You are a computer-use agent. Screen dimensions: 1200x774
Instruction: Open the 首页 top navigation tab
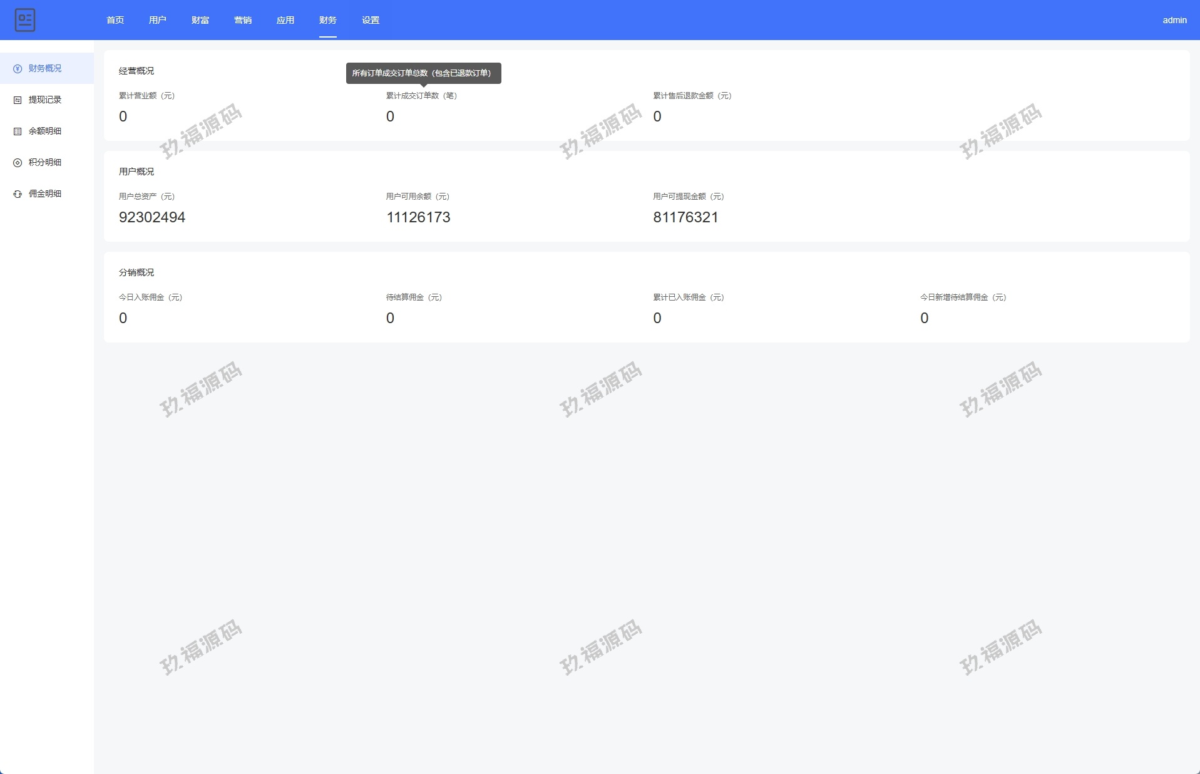coord(115,20)
